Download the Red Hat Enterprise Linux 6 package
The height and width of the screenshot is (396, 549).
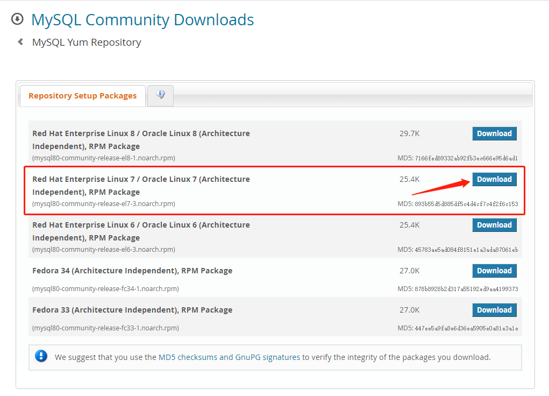coord(494,225)
